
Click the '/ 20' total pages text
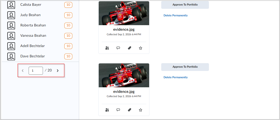pyautogui.click(x=48, y=70)
